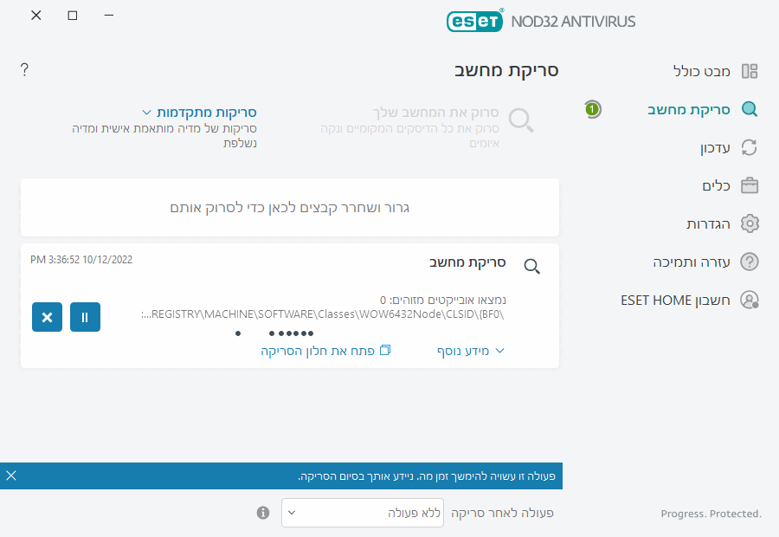Click the Overview (מבט כולל) sidebar icon
This screenshot has width=779, height=537.
tap(750, 71)
